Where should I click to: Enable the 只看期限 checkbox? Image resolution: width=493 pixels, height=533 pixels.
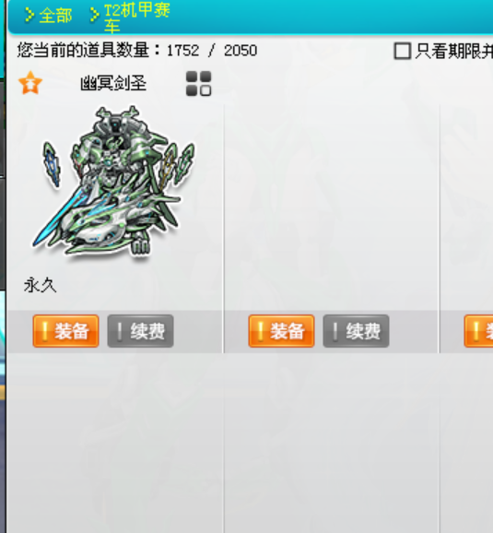pos(403,51)
